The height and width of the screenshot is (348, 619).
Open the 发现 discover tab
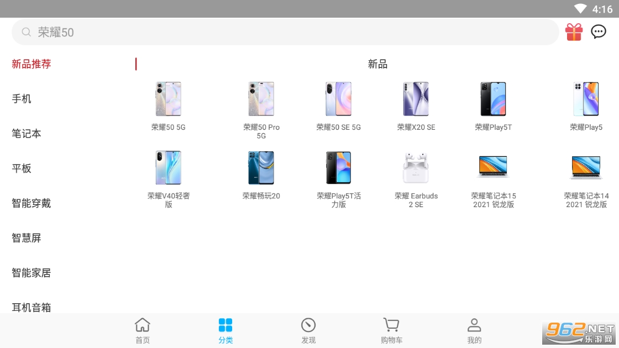[x=308, y=331]
